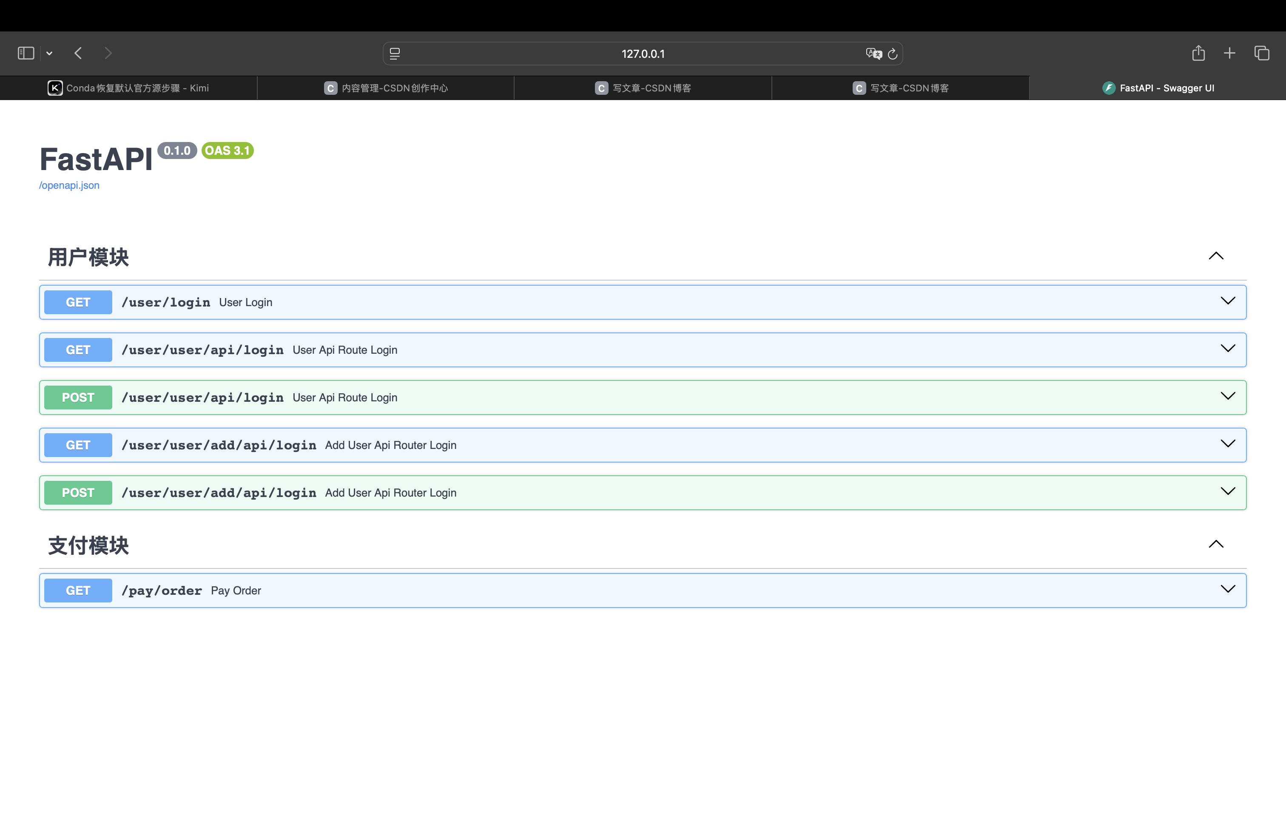Click the Safari sidebar toggle icon

(x=26, y=53)
